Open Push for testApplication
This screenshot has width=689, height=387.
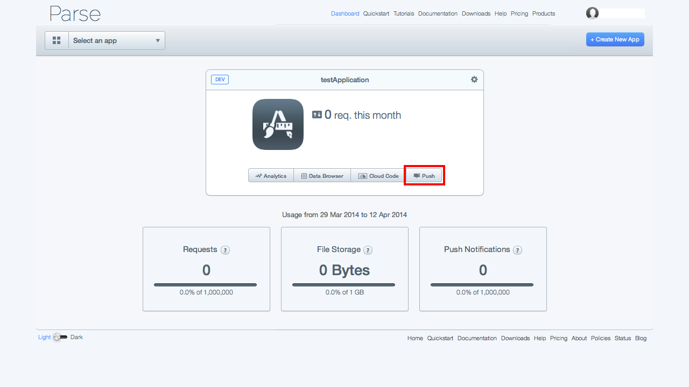tap(424, 176)
